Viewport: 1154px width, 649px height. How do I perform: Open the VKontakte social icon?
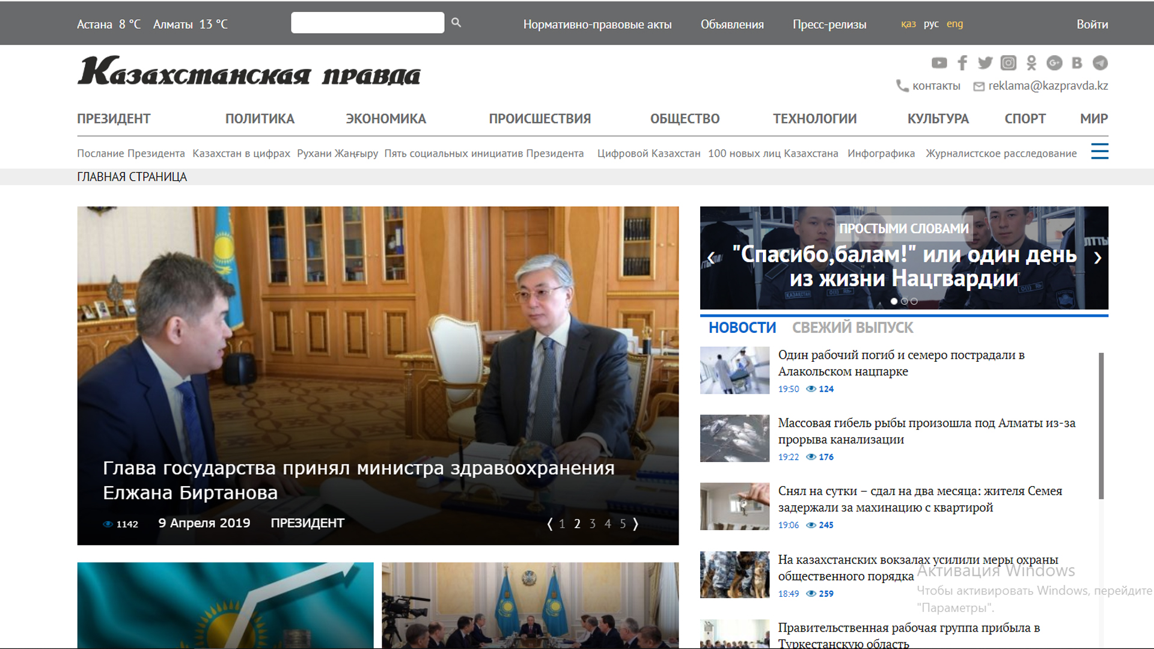[1077, 63]
